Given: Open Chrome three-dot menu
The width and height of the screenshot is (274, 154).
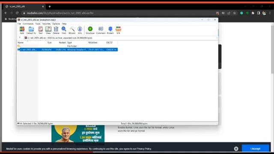Looking at the screenshot, I should tap(270, 13).
